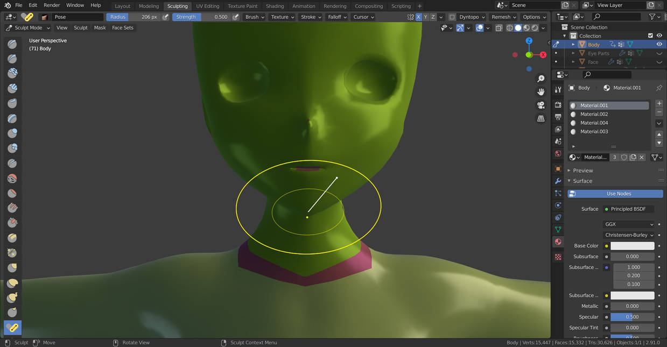Screen dimensions: 667x347
Task: Uncheck the Collection exclude checkbox
Action: (650, 36)
